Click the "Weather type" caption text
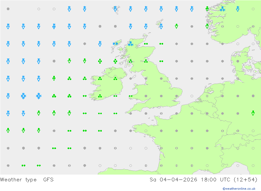Image resolution: width=261 pixels, height=191 pixels. tap(18, 180)
